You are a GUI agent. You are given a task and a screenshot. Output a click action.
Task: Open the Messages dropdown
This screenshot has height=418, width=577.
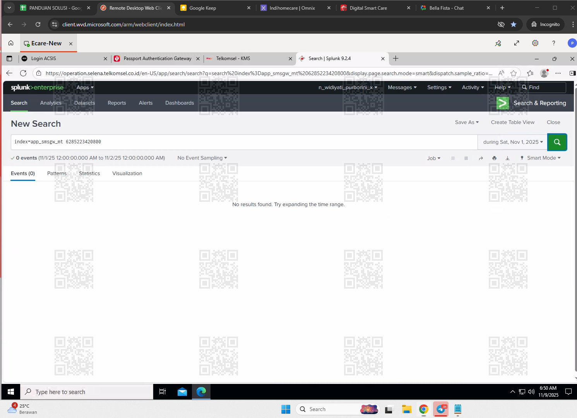(402, 88)
